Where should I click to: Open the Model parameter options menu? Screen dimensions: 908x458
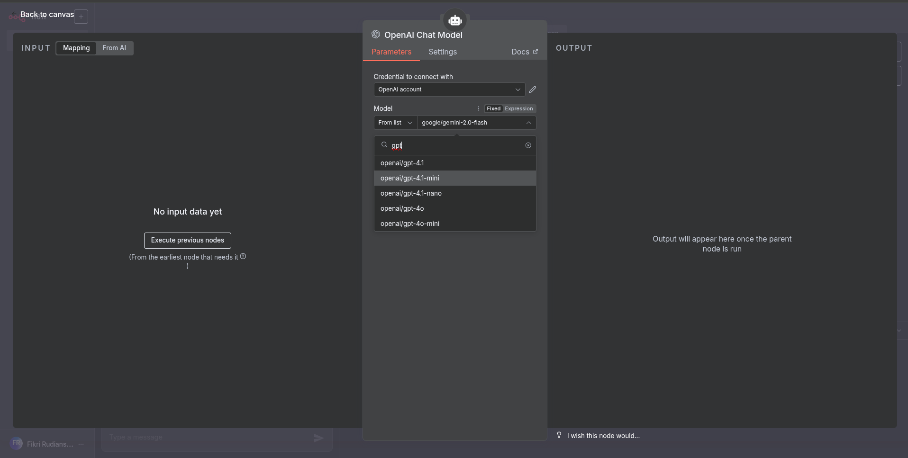479,108
